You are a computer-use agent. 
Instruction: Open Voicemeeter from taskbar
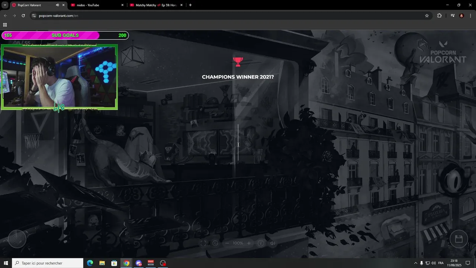(x=151, y=263)
